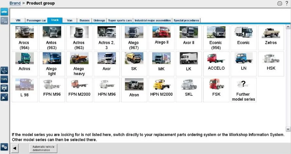Image resolution: width=291 pixels, height=154 pixels.
Task: Select the plain Axor tile
Action: point(106,64)
